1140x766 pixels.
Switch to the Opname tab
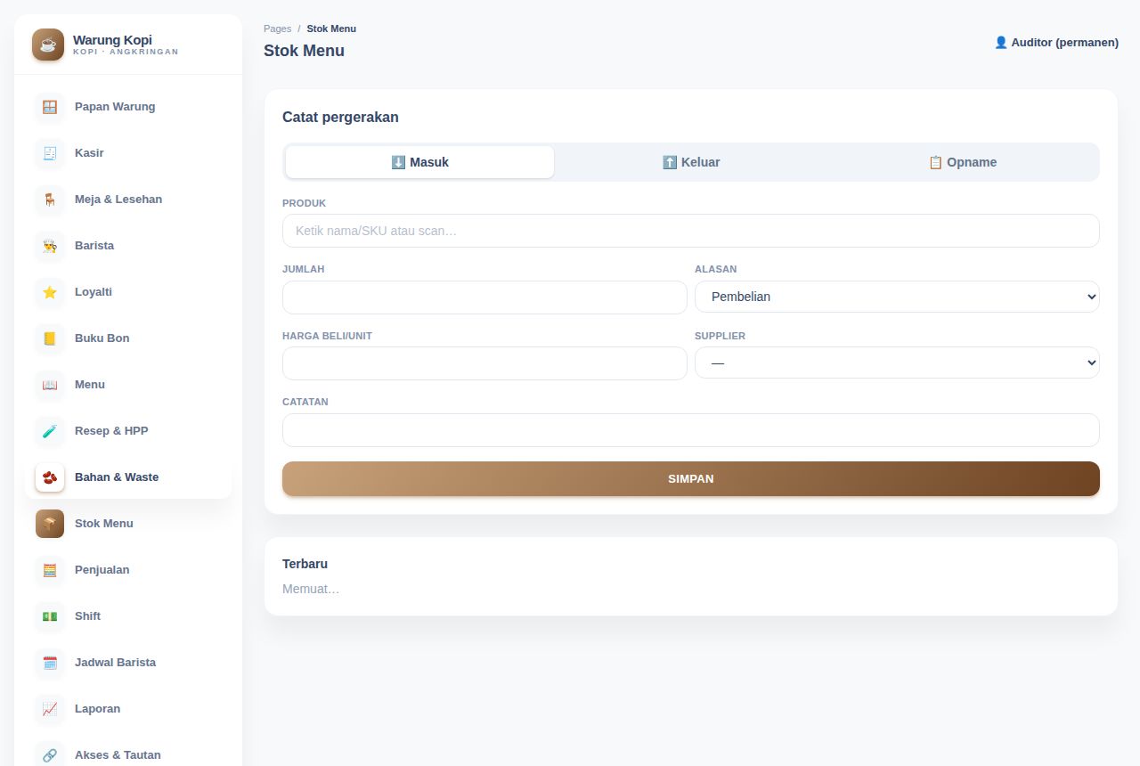[x=962, y=162]
